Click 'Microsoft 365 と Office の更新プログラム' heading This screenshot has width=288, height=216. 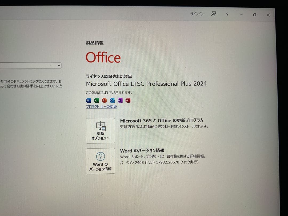pyautogui.click(x=162, y=121)
